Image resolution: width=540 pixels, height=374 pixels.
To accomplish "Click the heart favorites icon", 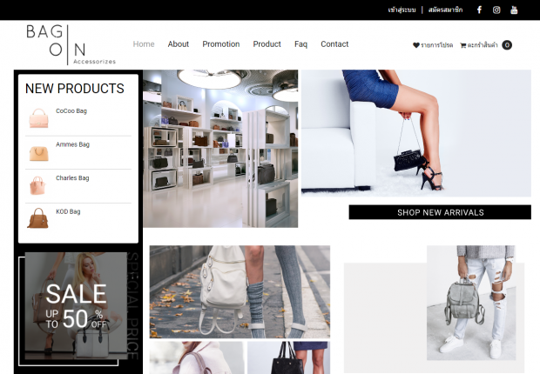I will (x=416, y=45).
